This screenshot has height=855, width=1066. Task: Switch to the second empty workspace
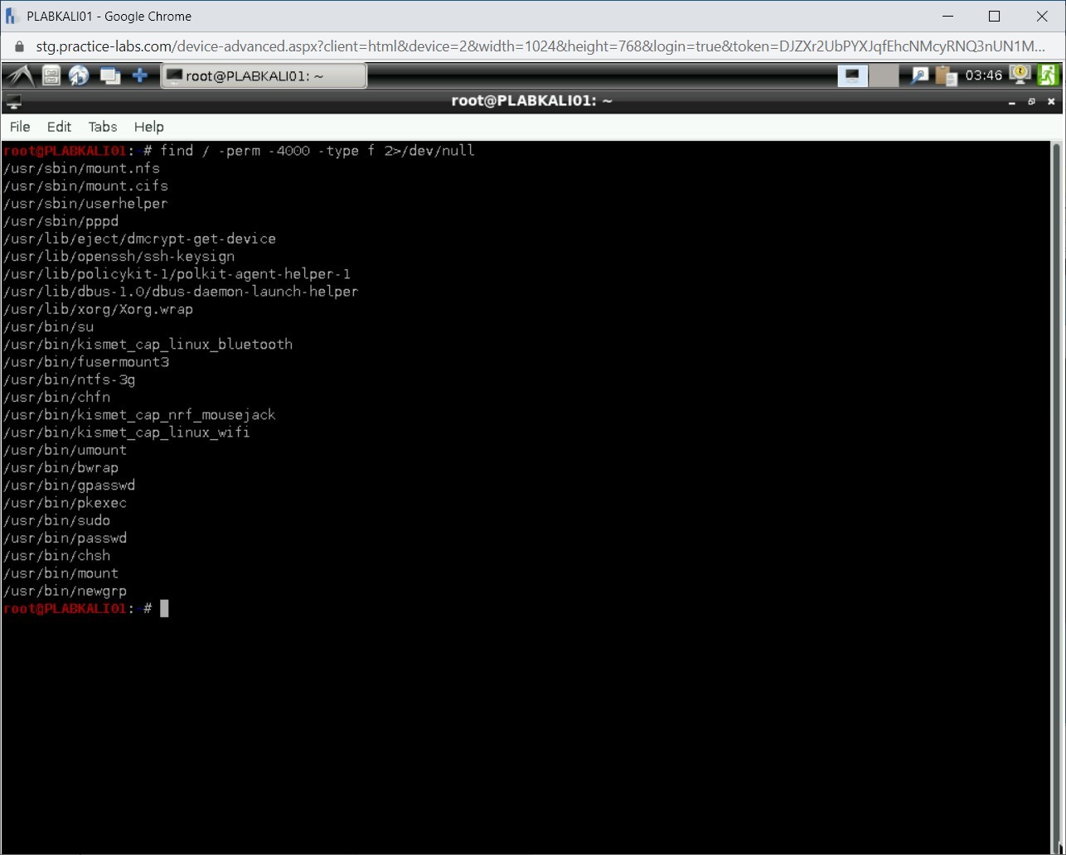point(884,76)
